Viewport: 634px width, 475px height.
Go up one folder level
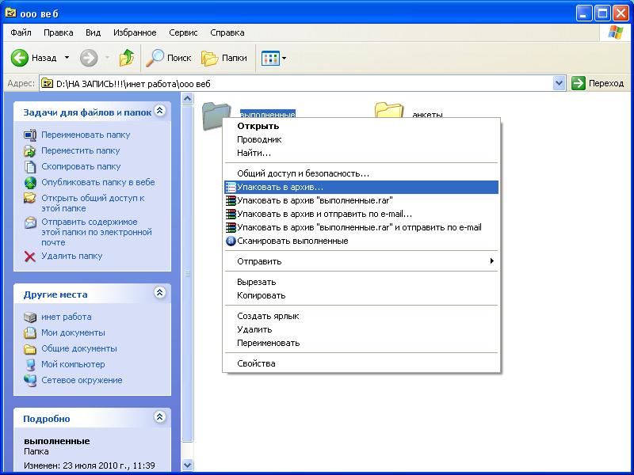(x=127, y=58)
